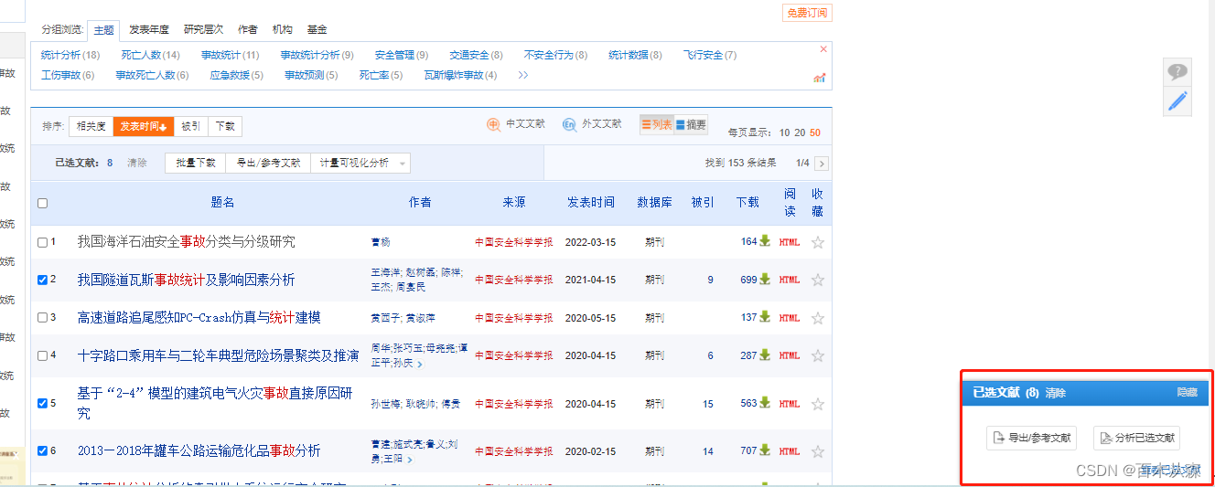Switch to 中文文献 search results

516,124
